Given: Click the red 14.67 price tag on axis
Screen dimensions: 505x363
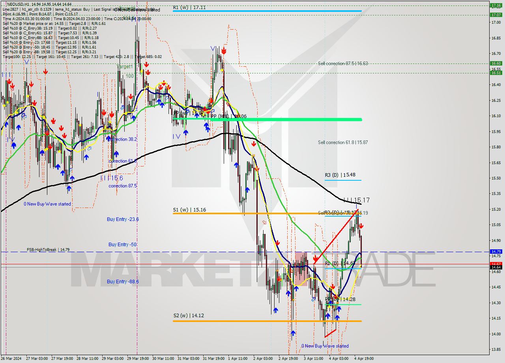Looking at the screenshot, I should 496,264.
